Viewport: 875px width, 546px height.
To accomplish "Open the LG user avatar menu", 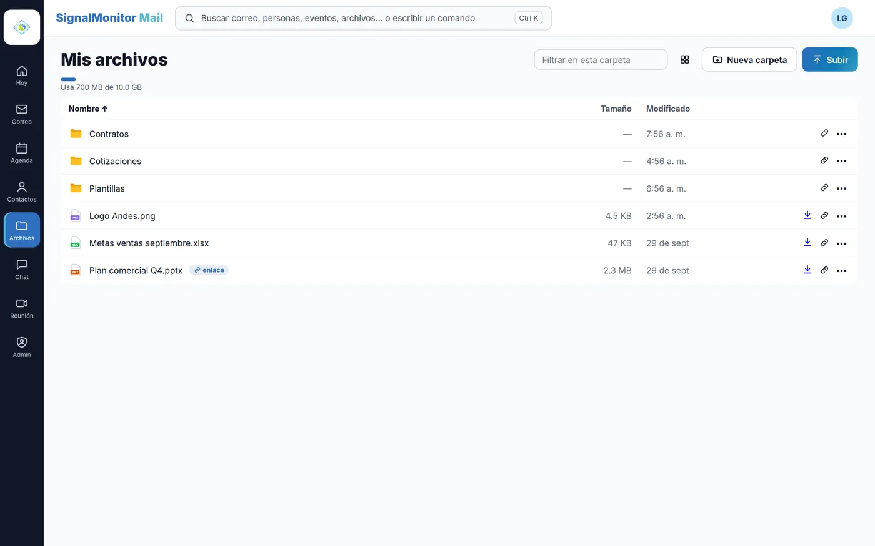I will (842, 18).
